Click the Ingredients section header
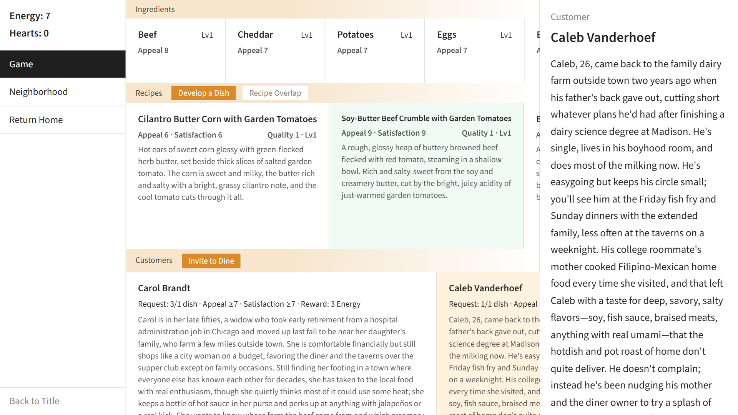 click(x=155, y=9)
